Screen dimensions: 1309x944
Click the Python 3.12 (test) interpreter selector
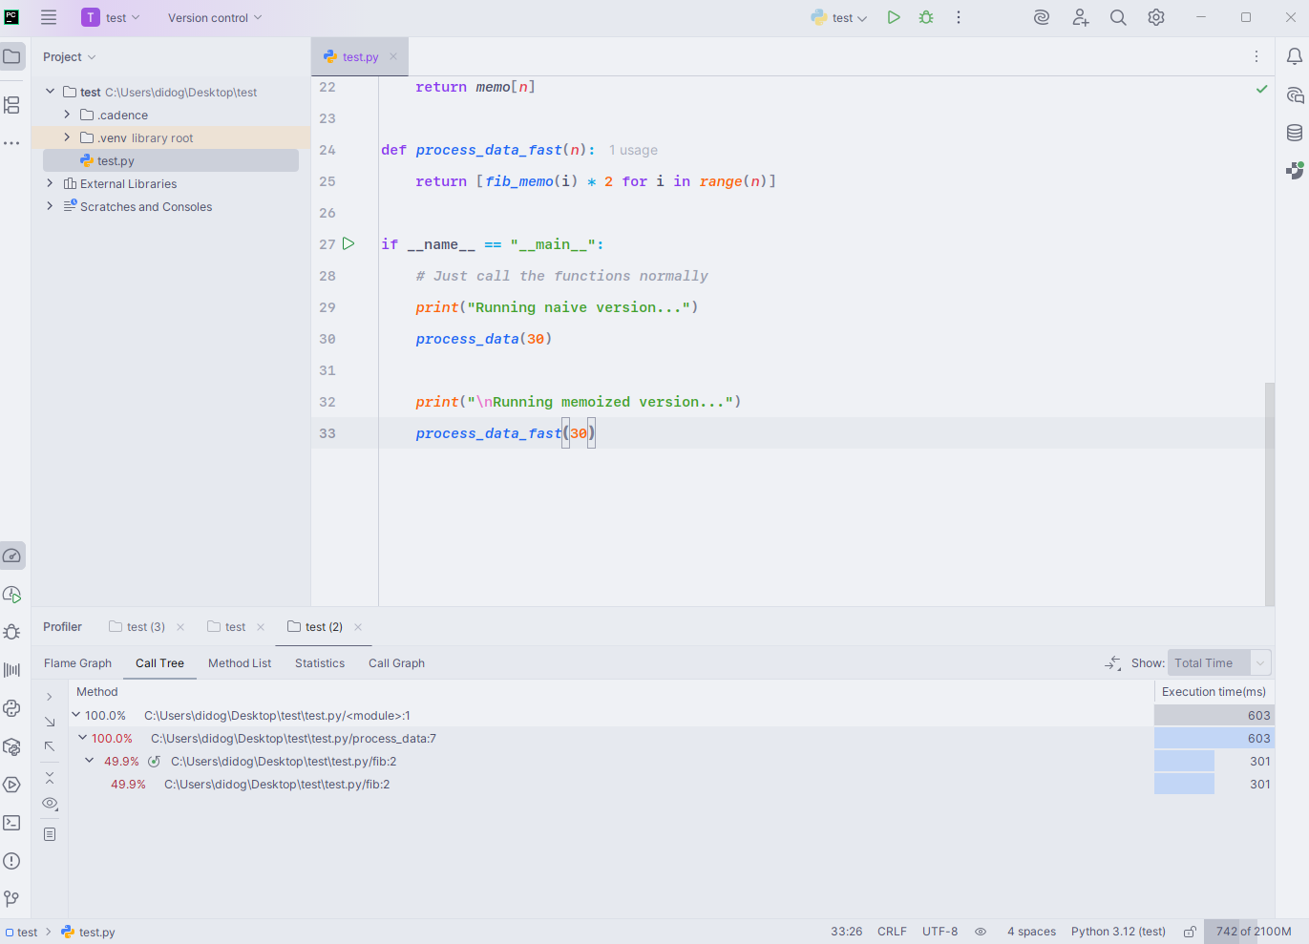[x=1118, y=932]
